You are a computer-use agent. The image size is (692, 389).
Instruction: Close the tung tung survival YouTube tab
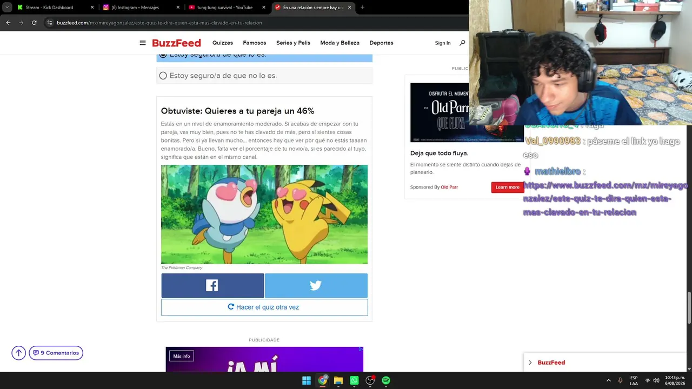tap(264, 8)
